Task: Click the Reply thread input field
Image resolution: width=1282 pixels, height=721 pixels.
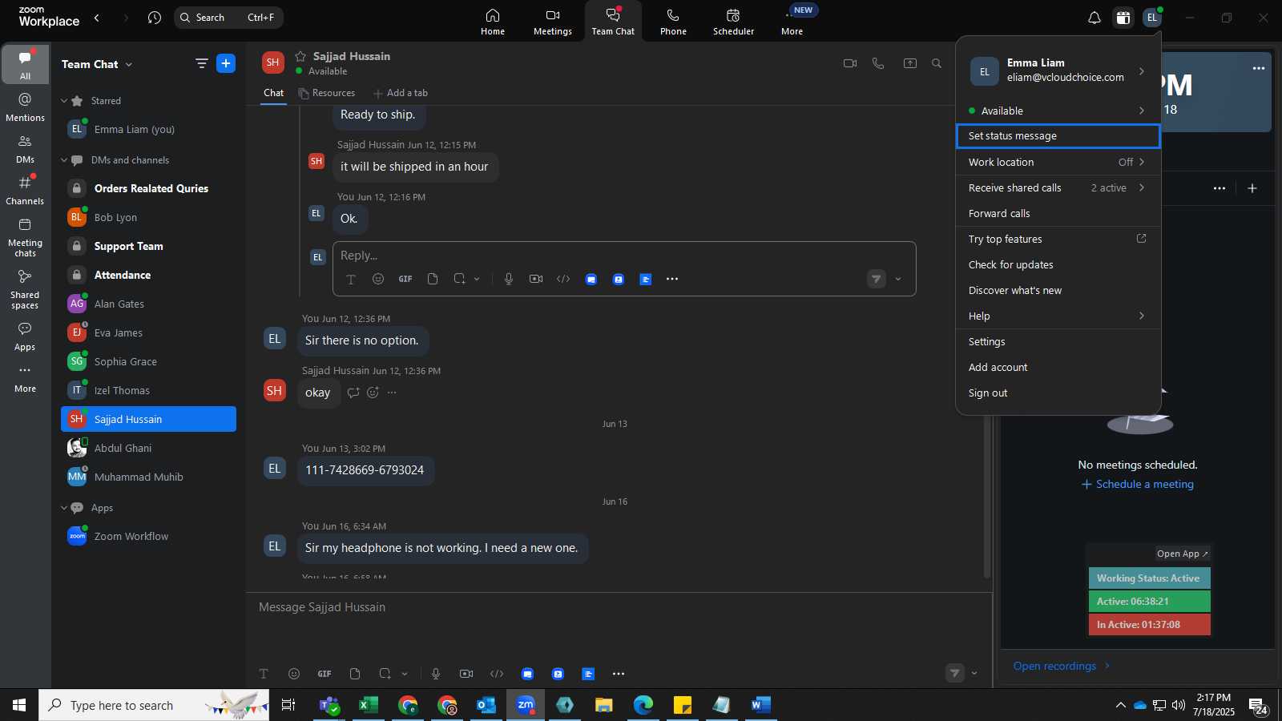Action: (624, 256)
